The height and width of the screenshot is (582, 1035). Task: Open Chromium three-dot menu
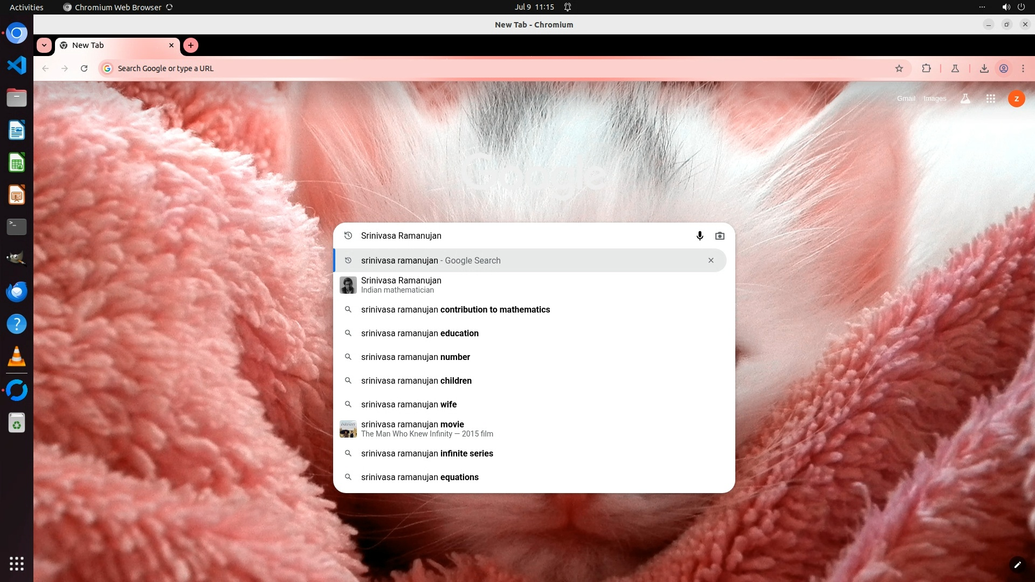[1023, 68]
